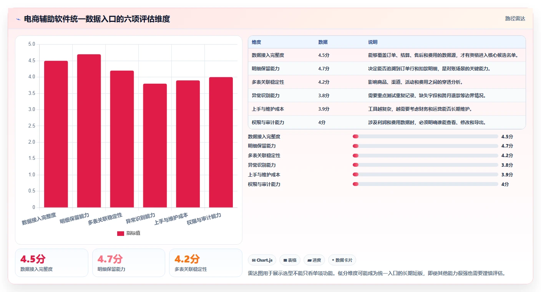Viewport: 541px width, 292px height.
Task: Click the footer note starting 雷达图用于展示
Action: tap(377, 274)
